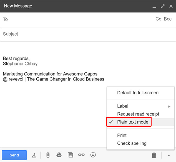The image size is (176, 162).
Task: Choose Request read receipt
Action: pos(140,114)
